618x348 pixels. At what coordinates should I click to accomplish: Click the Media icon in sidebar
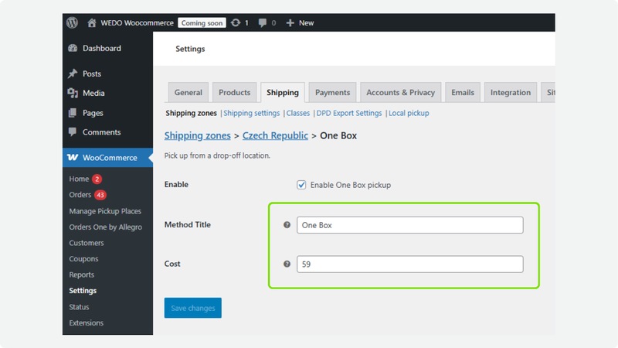pos(73,93)
